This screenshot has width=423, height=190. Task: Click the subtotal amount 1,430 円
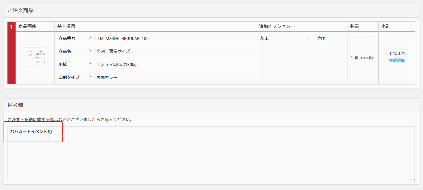396,53
